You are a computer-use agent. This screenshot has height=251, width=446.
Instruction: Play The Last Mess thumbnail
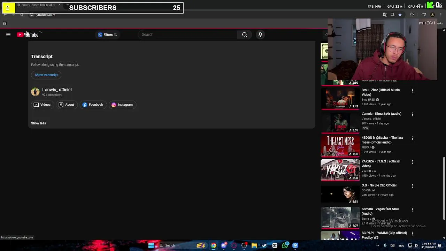(x=340, y=146)
